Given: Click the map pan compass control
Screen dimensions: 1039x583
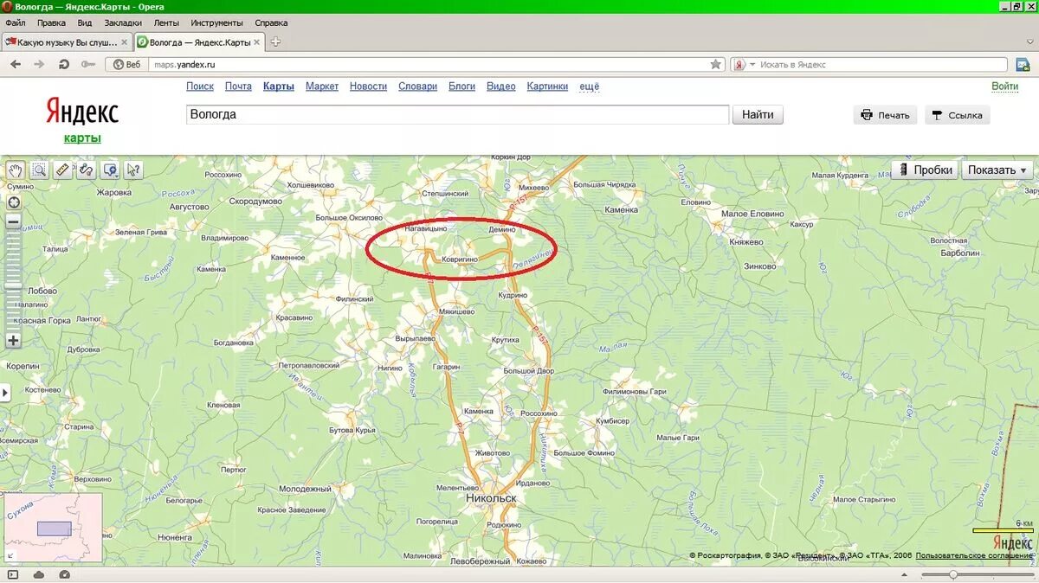Looking at the screenshot, I should pyautogui.click(x=13, y=202).
